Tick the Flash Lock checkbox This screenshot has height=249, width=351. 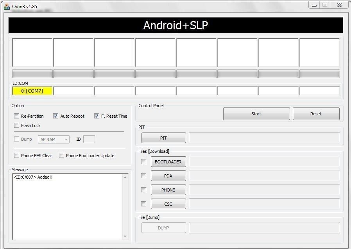[x=16, y=125]
